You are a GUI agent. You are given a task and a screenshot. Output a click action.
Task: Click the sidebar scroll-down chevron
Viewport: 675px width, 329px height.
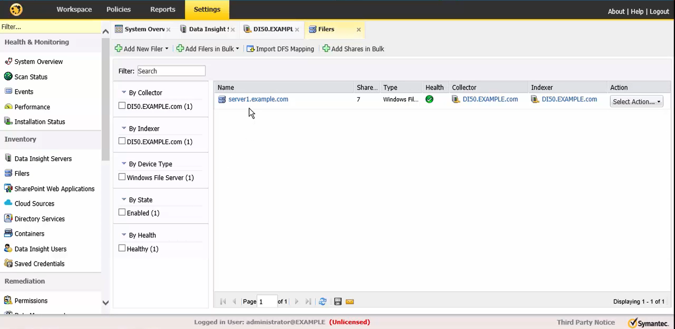click(105, 303)
